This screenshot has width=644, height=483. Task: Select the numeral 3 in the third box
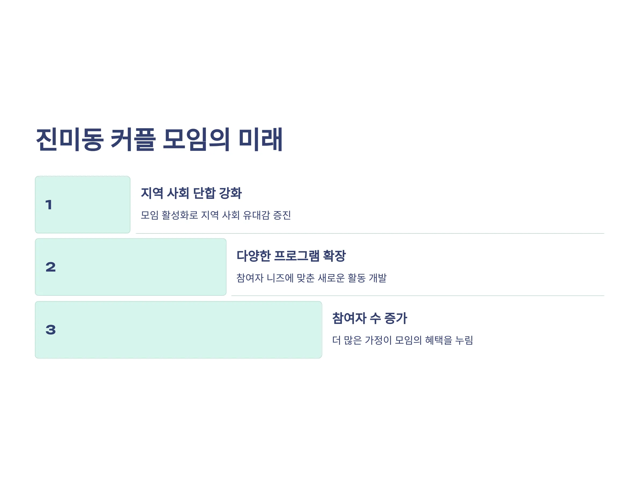pyautogui.click(x=50, y=330)
